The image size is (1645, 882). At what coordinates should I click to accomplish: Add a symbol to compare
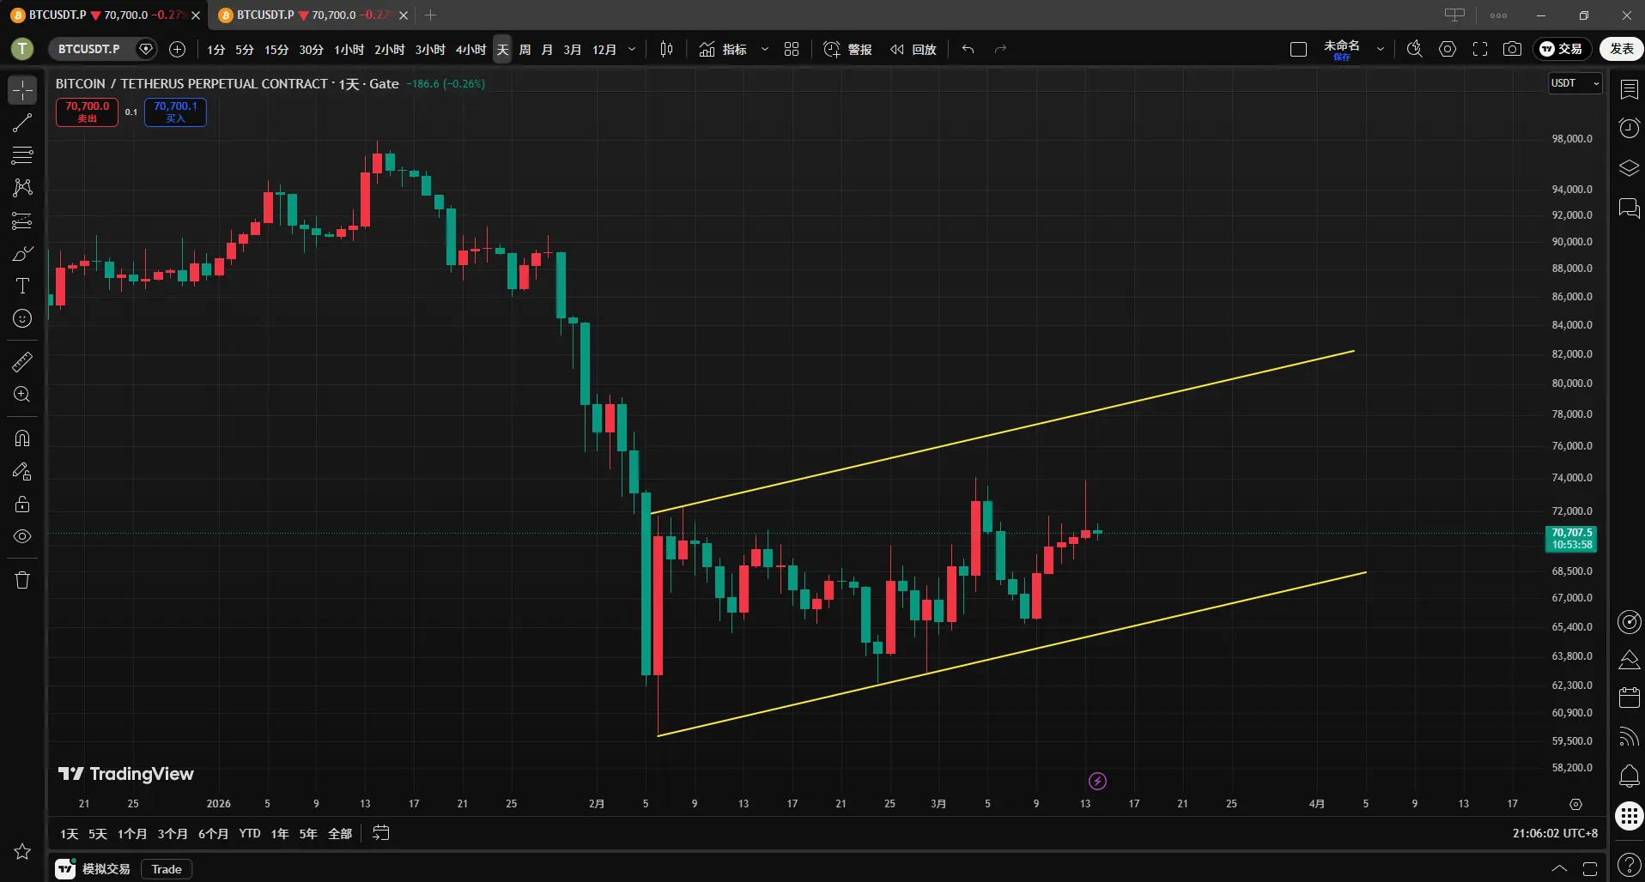coord(178,49)
